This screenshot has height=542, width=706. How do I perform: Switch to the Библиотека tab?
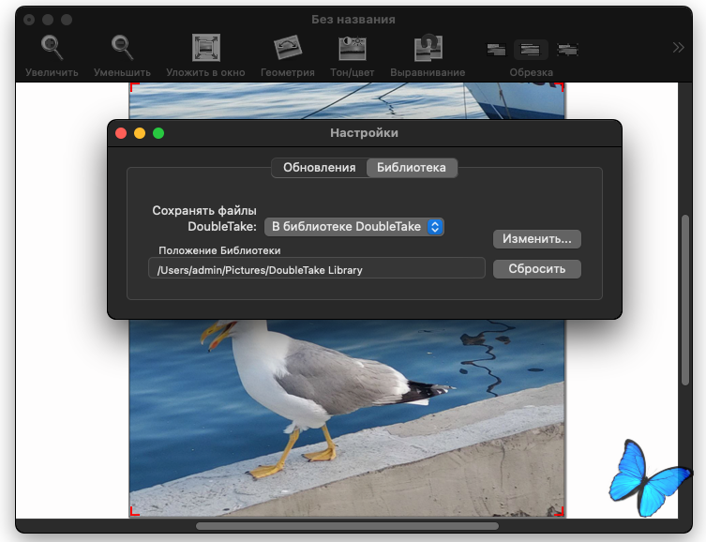411,168
